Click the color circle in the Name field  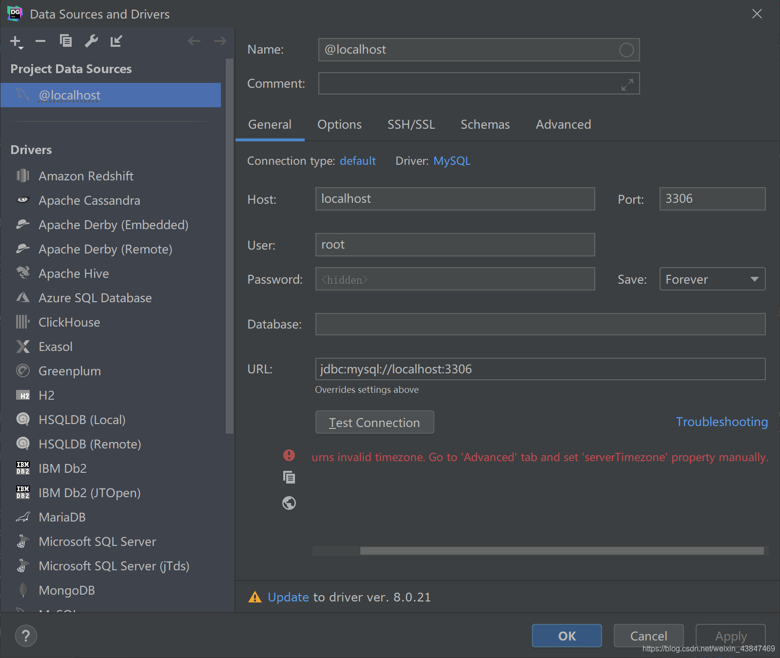point(626,50)
